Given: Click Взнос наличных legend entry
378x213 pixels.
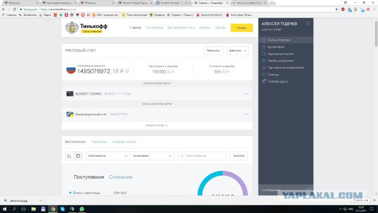Looking at the screenshot, I should coord(86,193).
